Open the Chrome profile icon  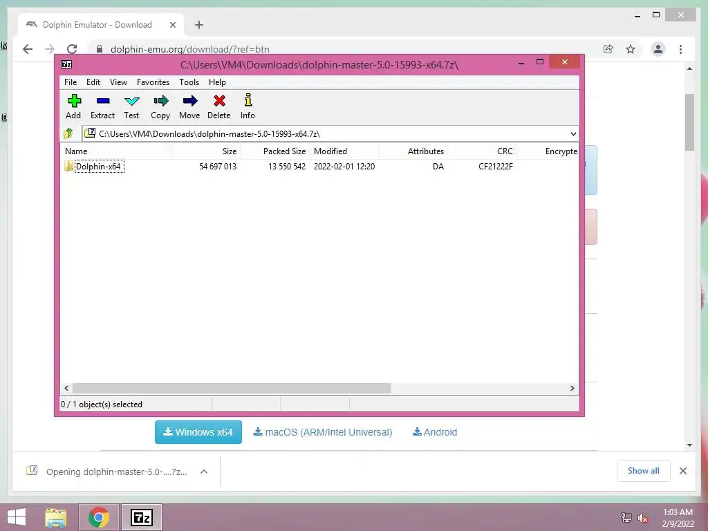pos(658,49)
